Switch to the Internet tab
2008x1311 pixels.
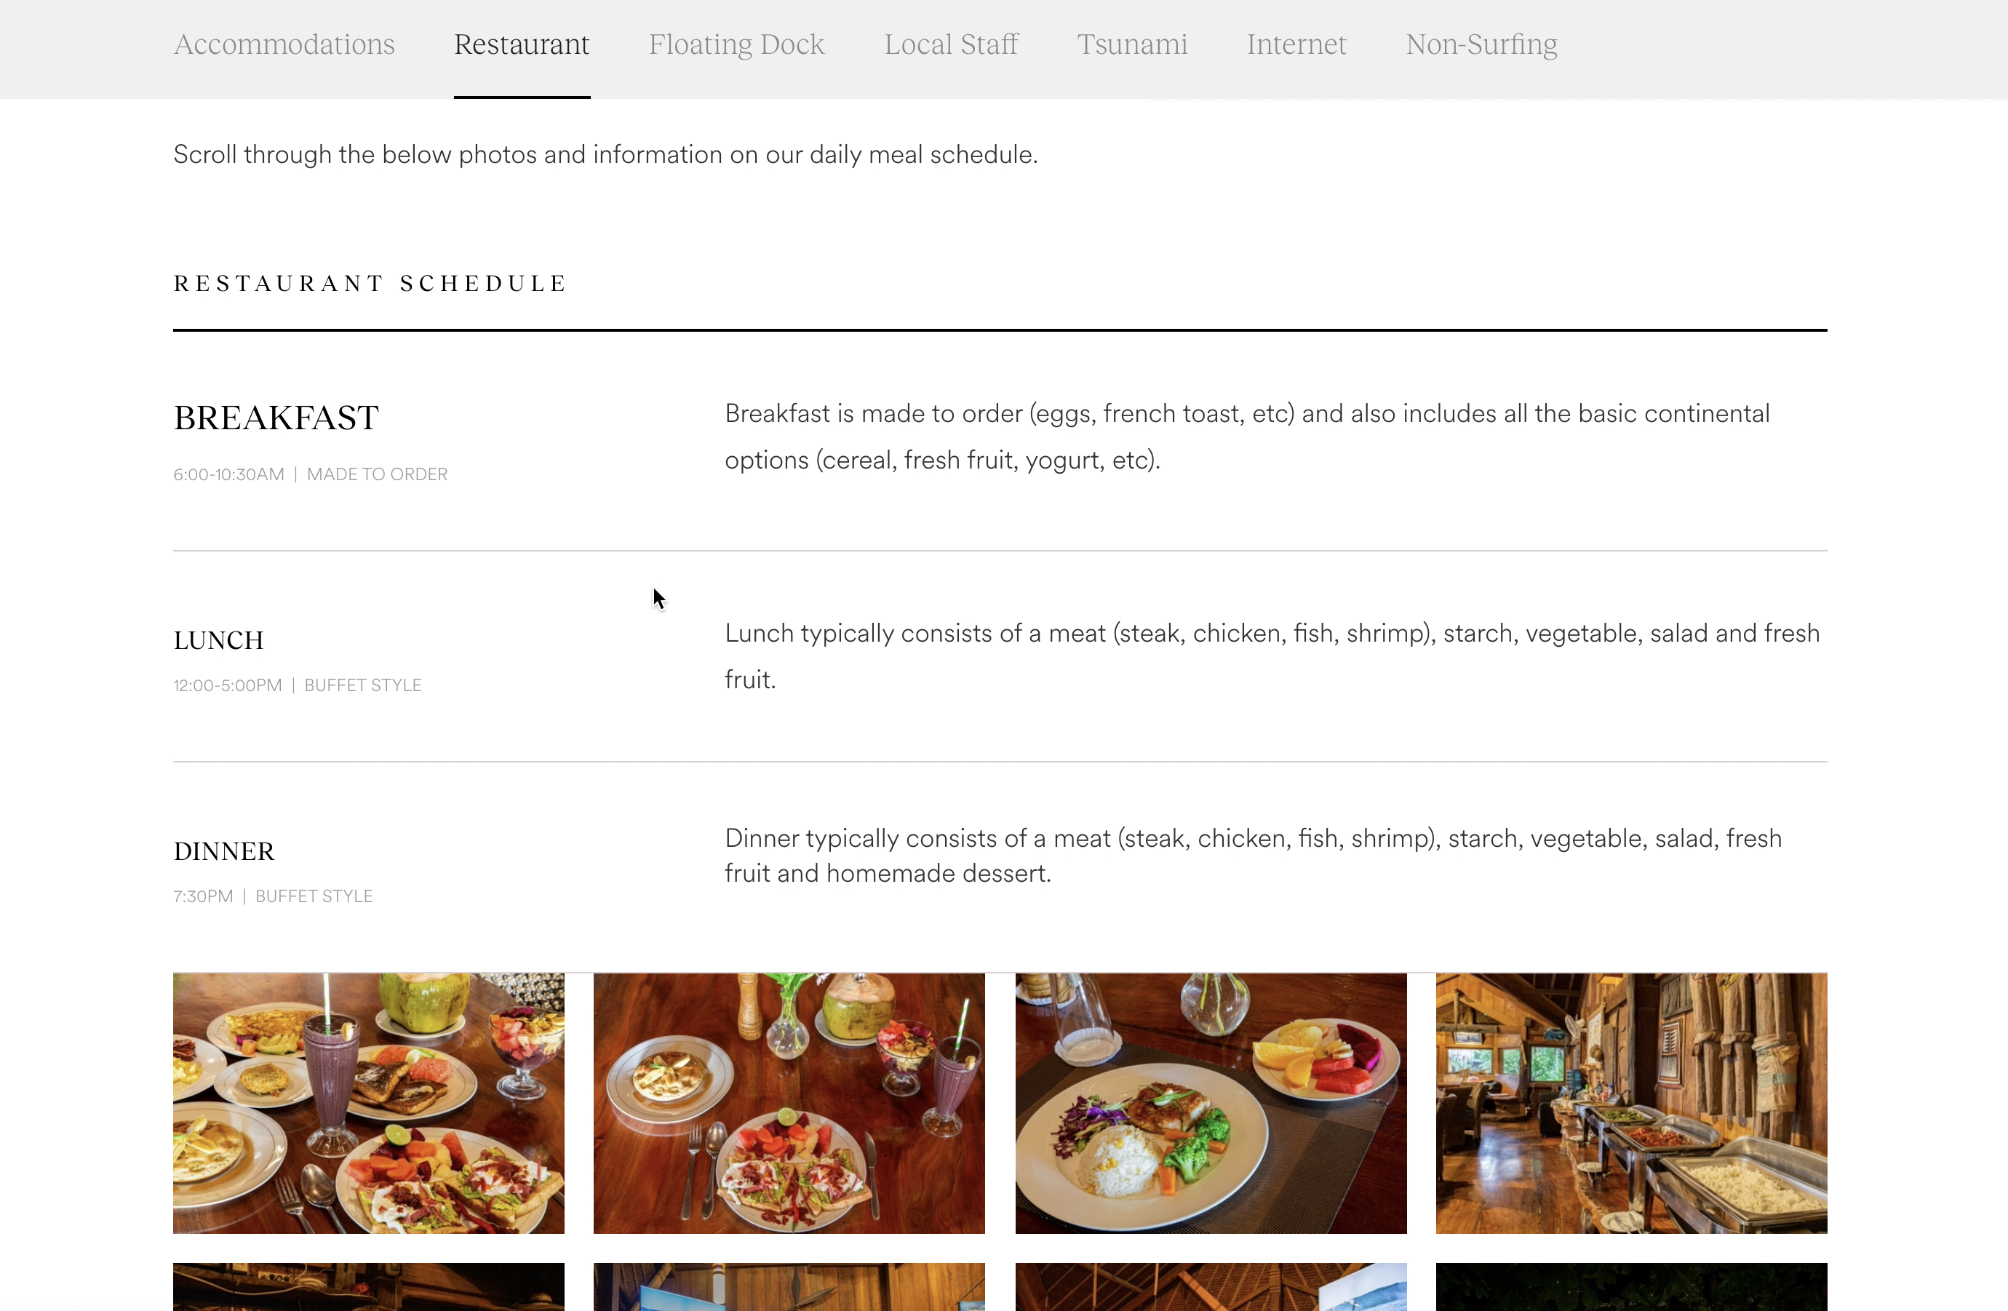[1296, 44]
